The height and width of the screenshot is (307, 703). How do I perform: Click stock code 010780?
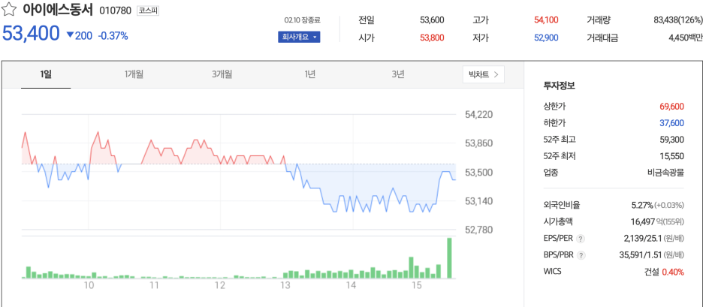115,11
